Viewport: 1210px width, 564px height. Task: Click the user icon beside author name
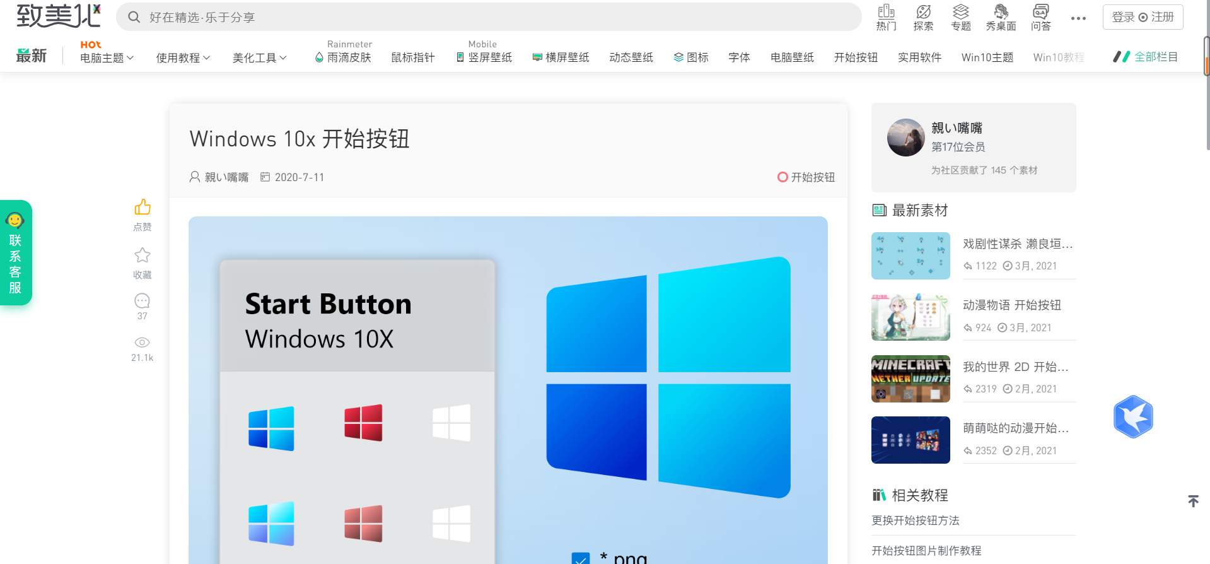pos(195,177)
